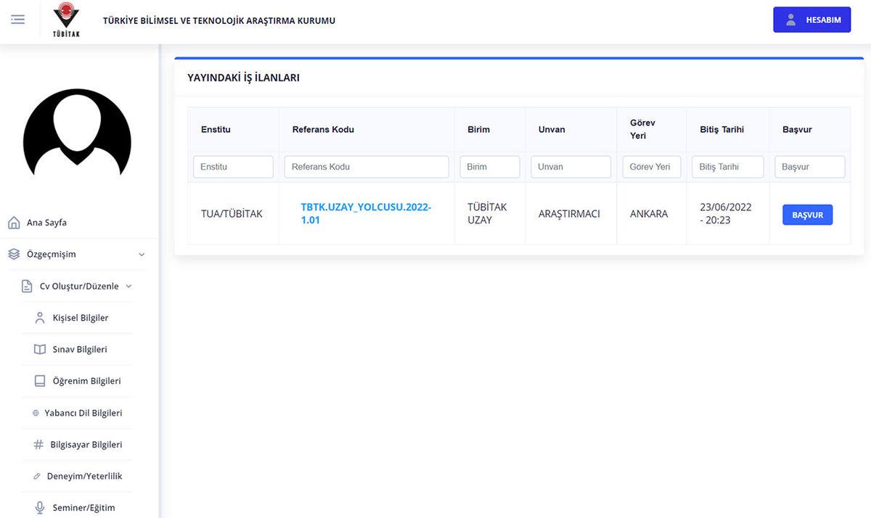Click the Bilgisayar Bilgileri hash icon
This screenshot has width=871, height=518.
coord(38,445)
